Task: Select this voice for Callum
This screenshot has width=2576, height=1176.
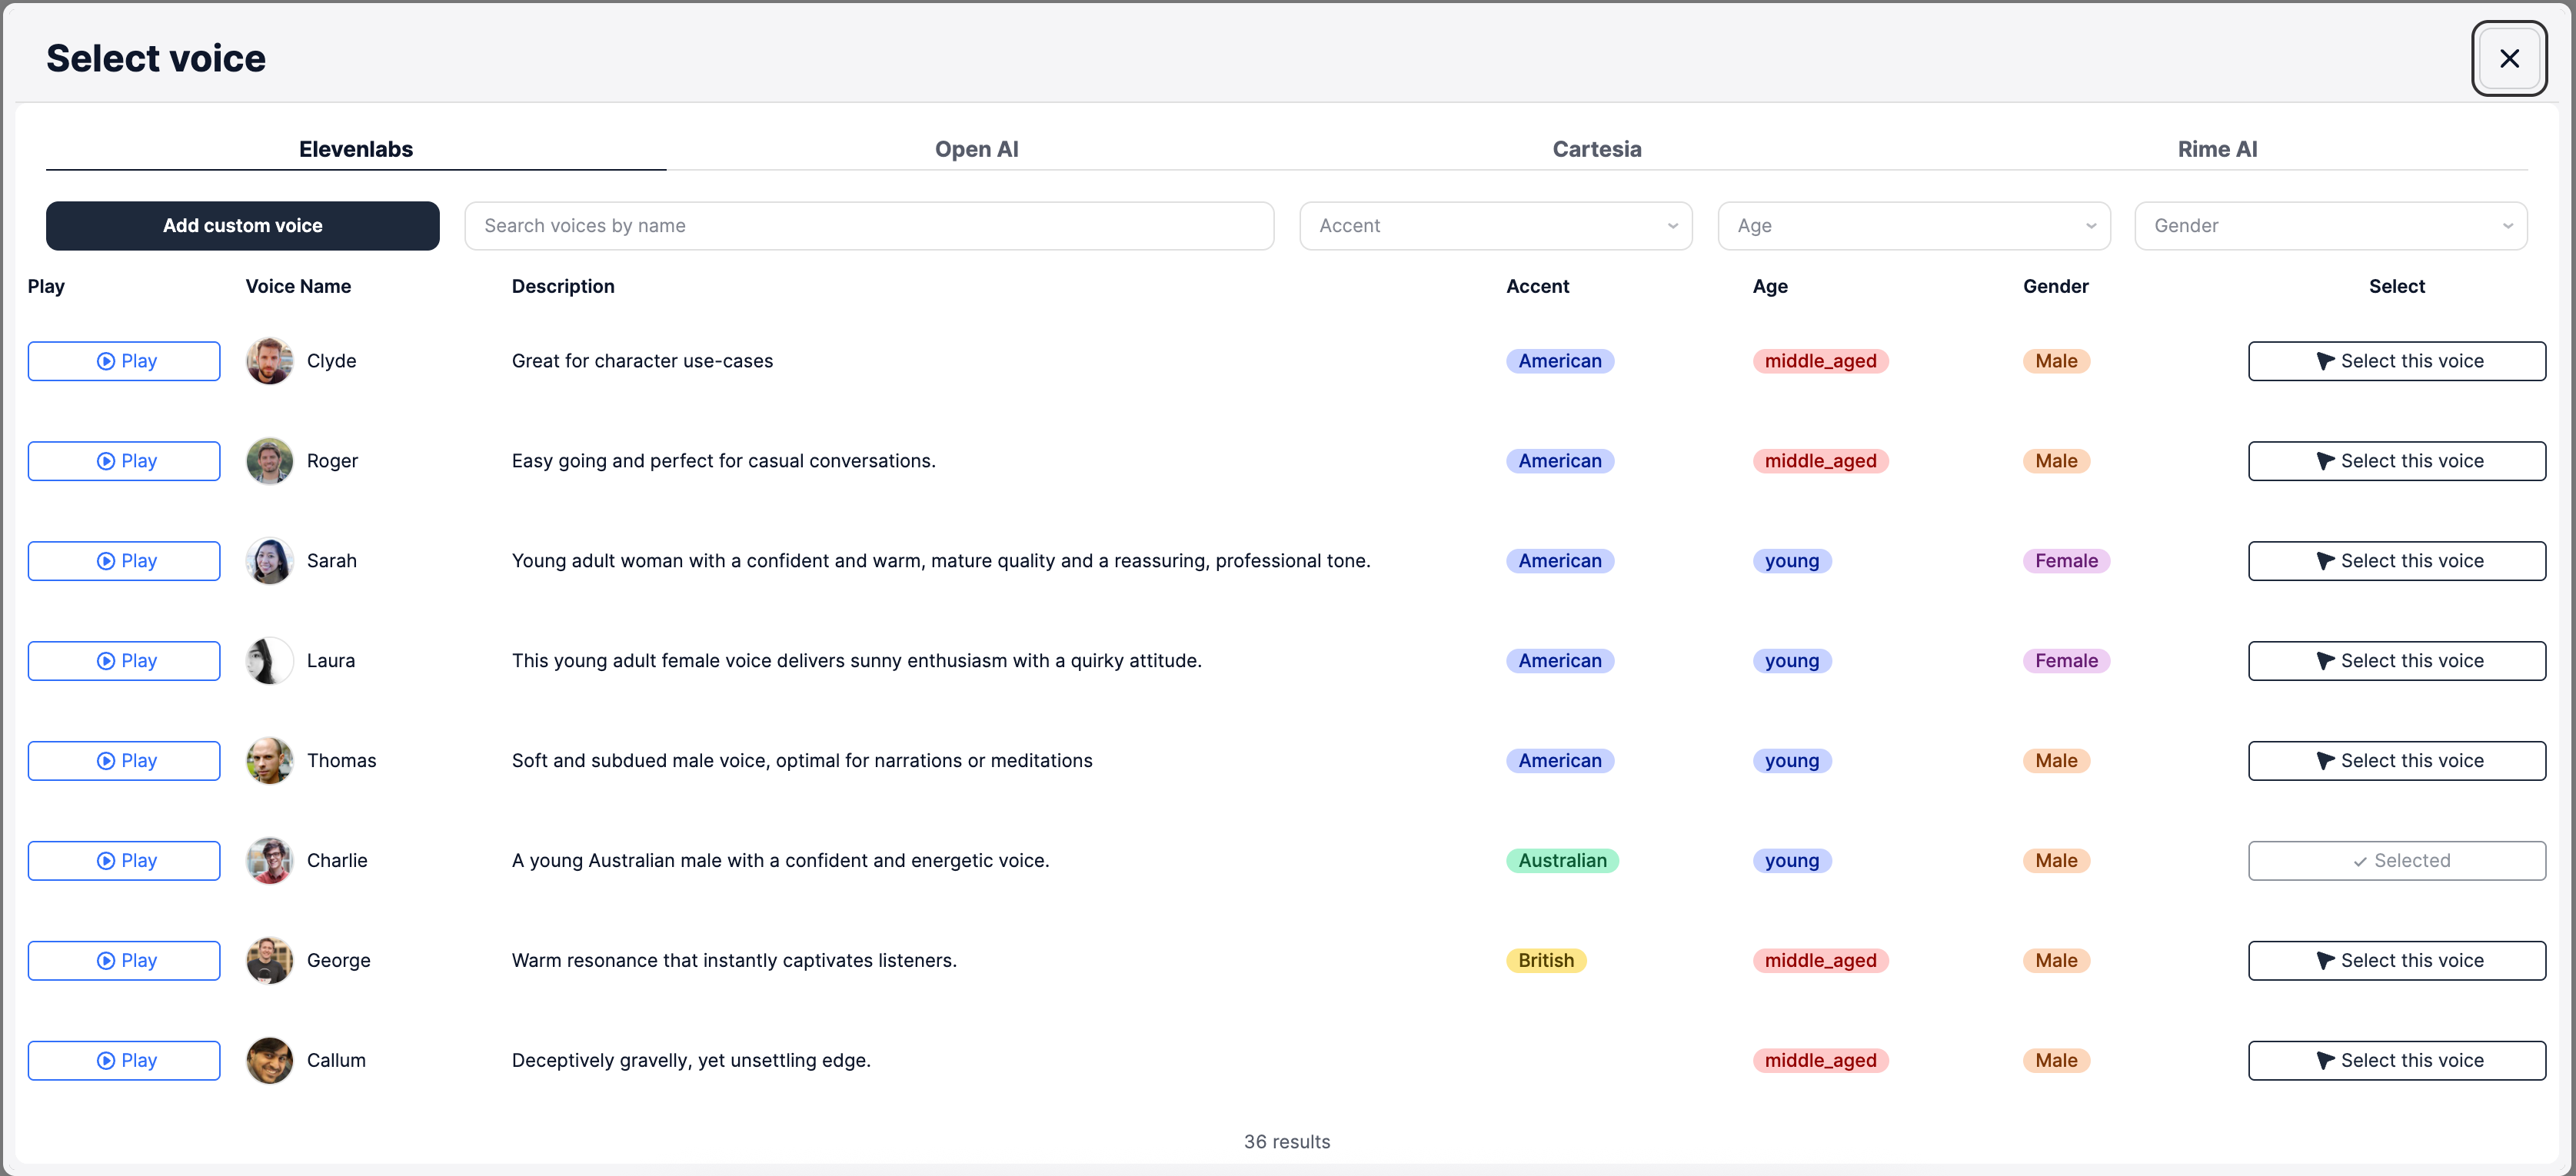Action: tap(2397, 1060)
